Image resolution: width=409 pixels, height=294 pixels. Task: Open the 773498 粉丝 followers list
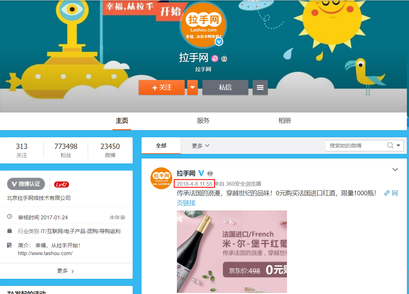[66, 150]
